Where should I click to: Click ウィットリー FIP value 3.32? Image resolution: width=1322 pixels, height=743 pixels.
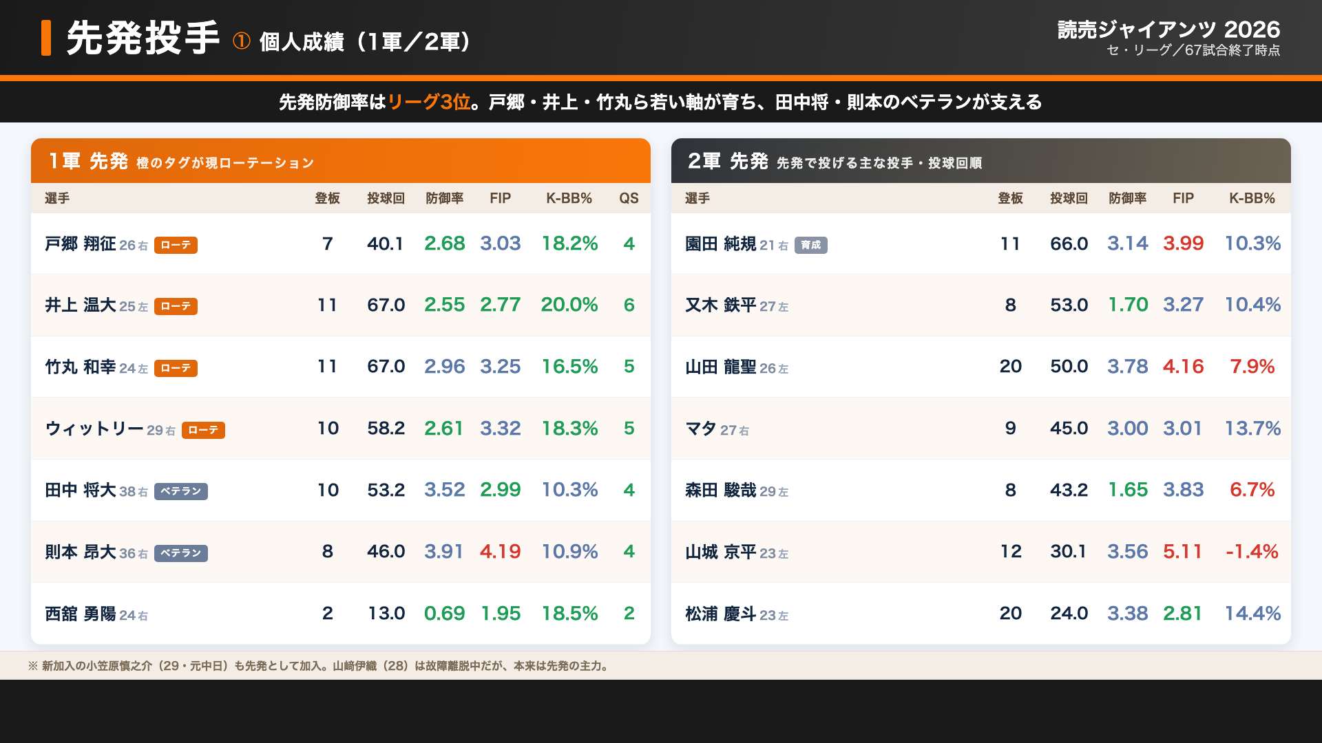(500, 429)
